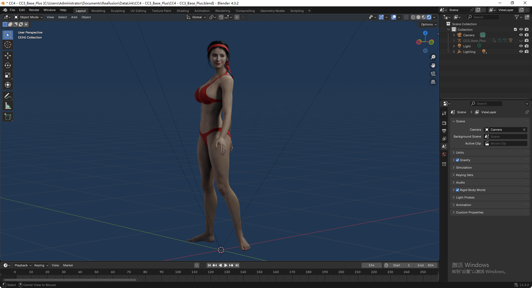
Task: Activate the Rotate tool
Action: pyautogui.click(x=8, y=66)
